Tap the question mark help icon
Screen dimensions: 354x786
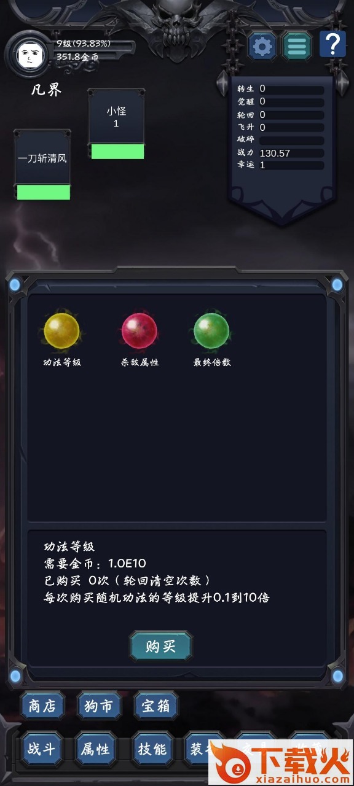(x=332, y=44)
